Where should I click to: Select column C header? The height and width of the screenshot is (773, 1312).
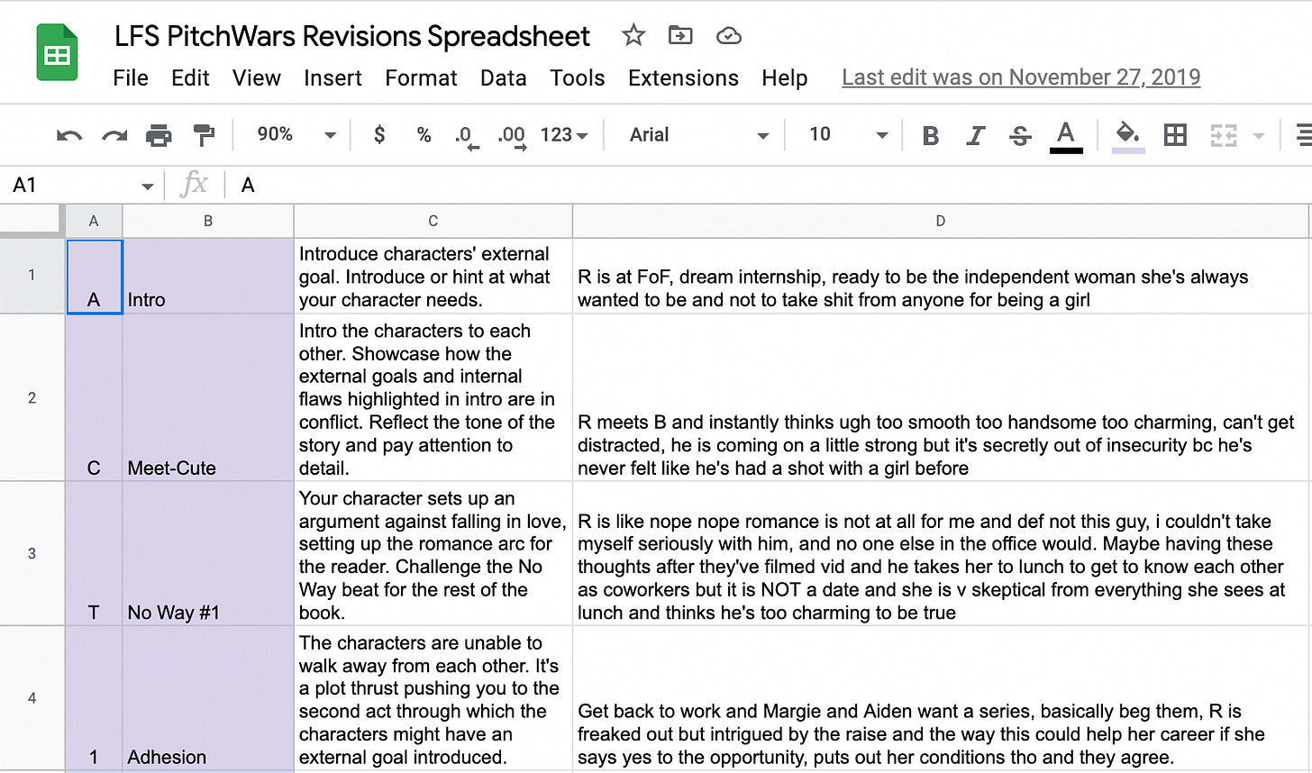[x=433, y=221]
